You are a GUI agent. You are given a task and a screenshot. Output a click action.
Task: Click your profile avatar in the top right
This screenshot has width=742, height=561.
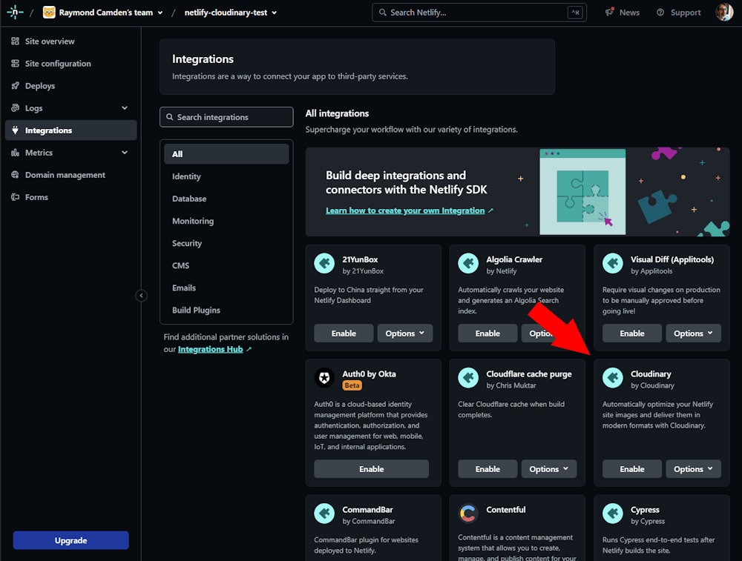[x=724, y=12]
